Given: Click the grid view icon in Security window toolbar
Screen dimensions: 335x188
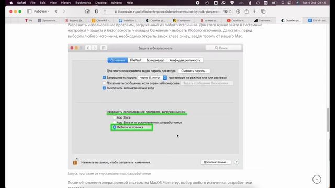Looking at the screenshot, I should [104, 48].
